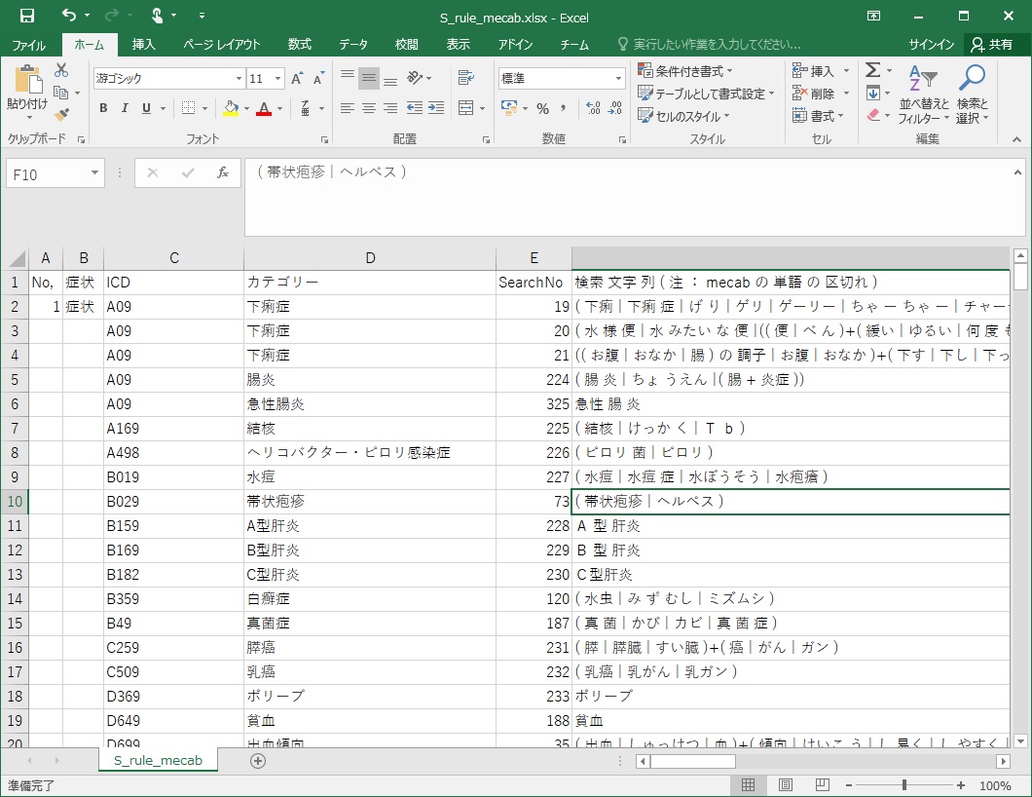
Task: Align cell text left
Action: coord(348,108)
